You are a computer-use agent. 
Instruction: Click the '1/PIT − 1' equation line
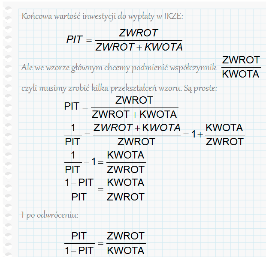pyautogui.click(x=105, y=162)
